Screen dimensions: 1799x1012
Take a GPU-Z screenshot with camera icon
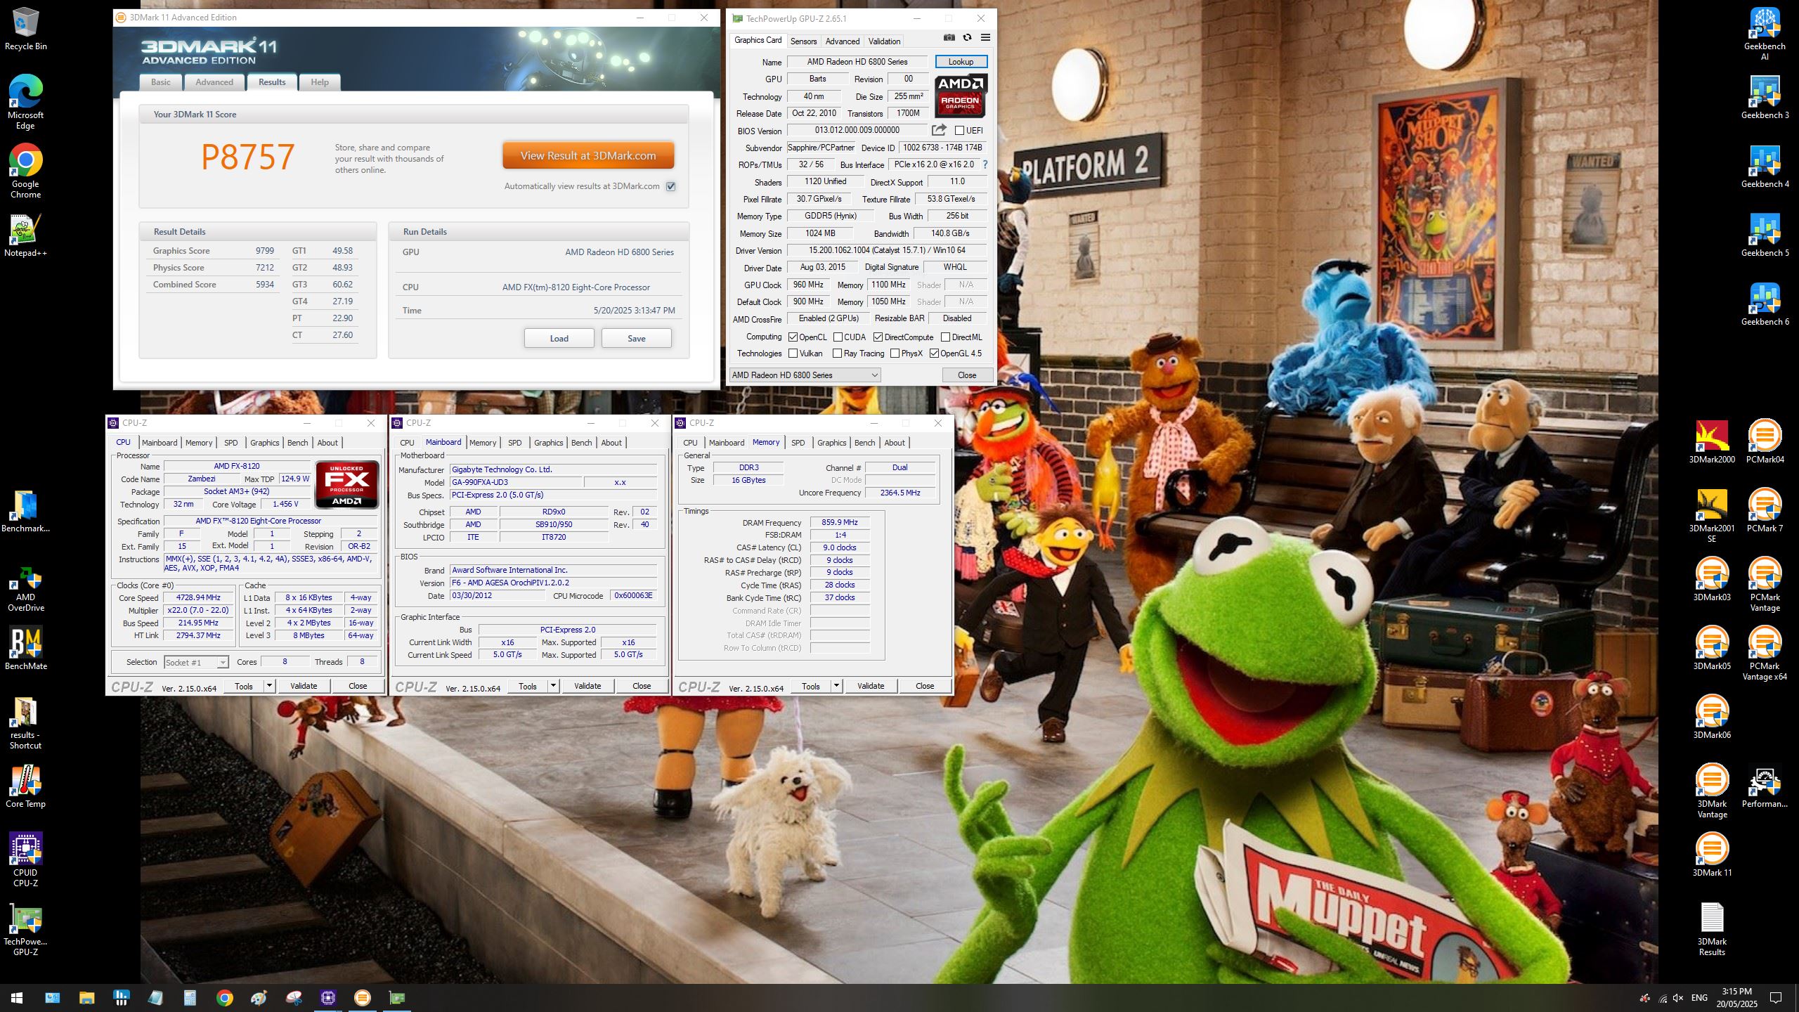949,38
